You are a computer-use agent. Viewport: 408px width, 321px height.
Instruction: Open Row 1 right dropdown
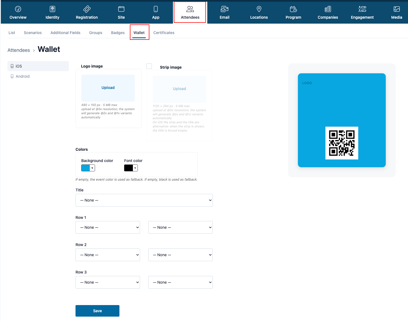click(x=180, y=227)
